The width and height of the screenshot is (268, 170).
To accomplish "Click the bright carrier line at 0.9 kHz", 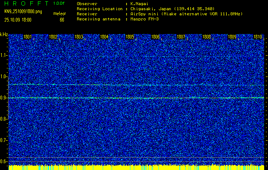I will tap(136, 98).
